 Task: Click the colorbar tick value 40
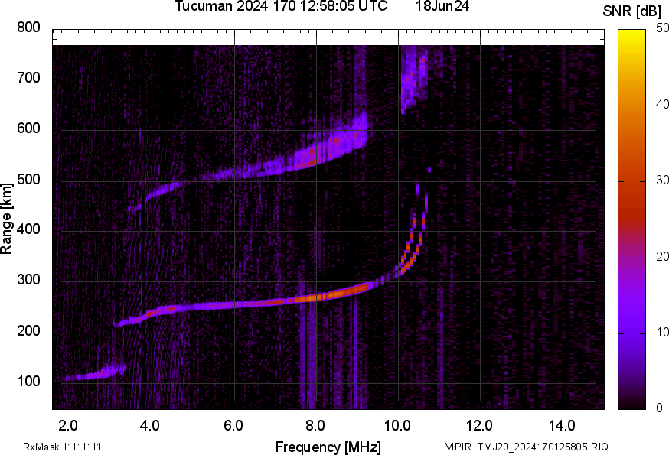coord(662,104)
